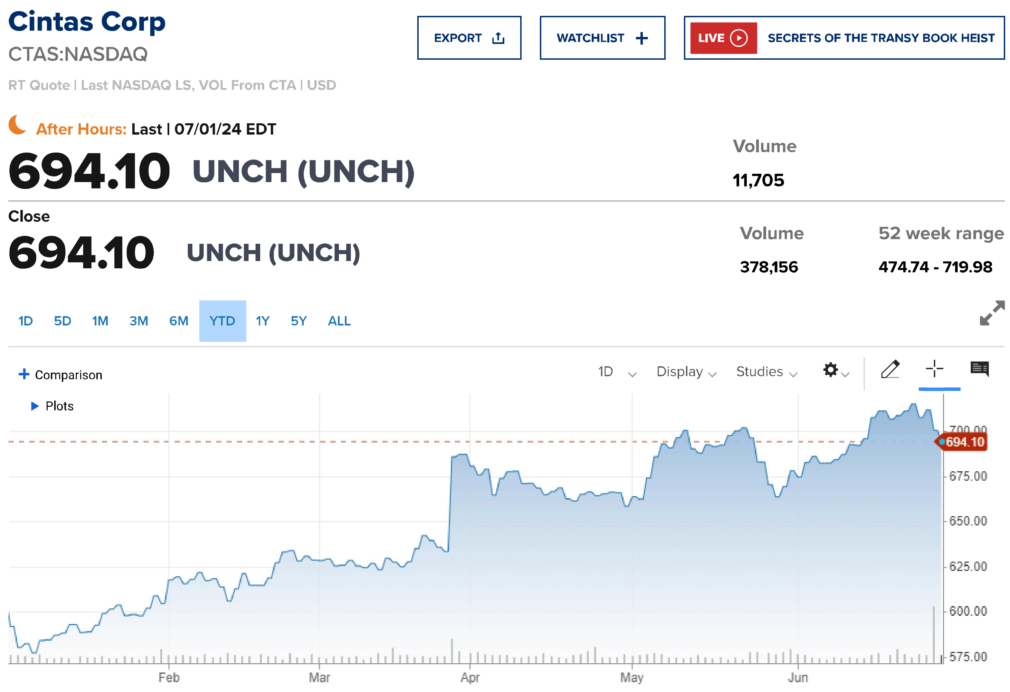Screen dimensions: 1010x692
Task: Expand the Plots disclosure triangle
Action: coord(35,406)
